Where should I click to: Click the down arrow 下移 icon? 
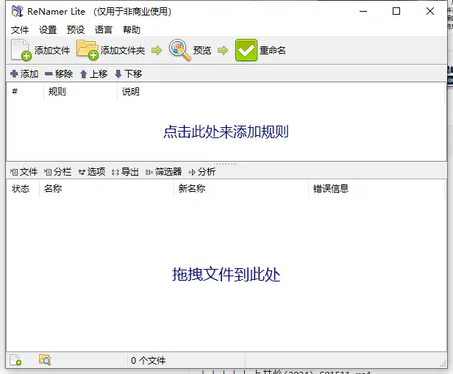[118, 74]
